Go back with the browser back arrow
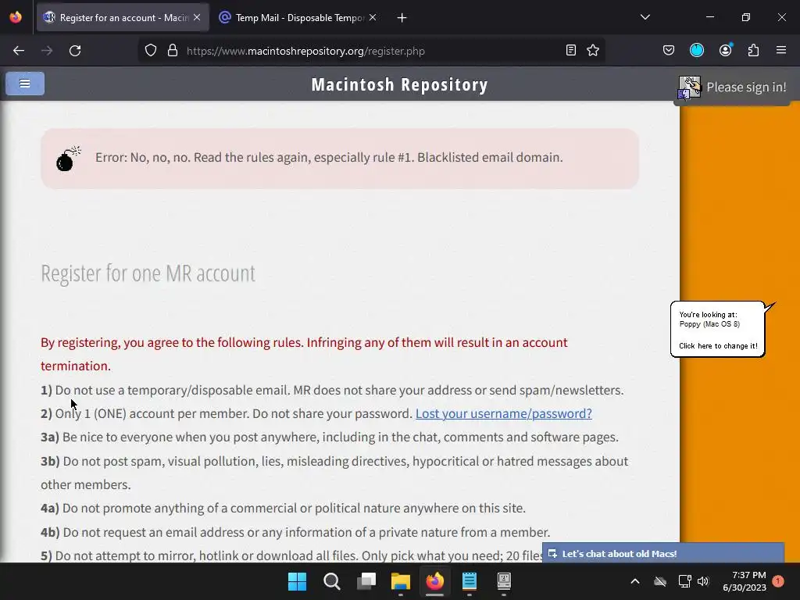This screenshot has width=800, height=600. pos(19,51)
